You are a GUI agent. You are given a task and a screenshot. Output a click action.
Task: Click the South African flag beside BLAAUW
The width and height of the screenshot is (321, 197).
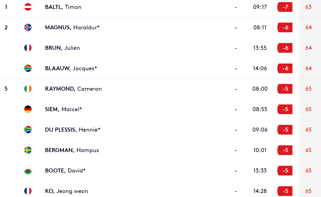28,68
